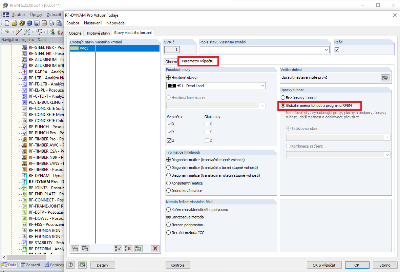Uncheck the Ve směru Z checkbox
Image resolution: width=400 pixels, height=272 pixels.
pyautogui.click(x=169, y=140)
